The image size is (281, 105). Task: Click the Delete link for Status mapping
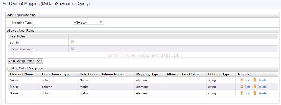pyautogui.click(x=262, y=93)
